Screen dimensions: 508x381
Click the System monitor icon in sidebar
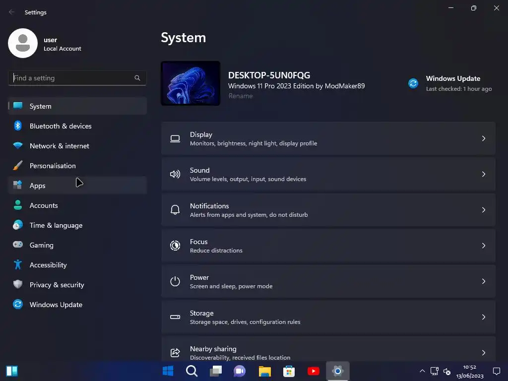tap(18, 106)
